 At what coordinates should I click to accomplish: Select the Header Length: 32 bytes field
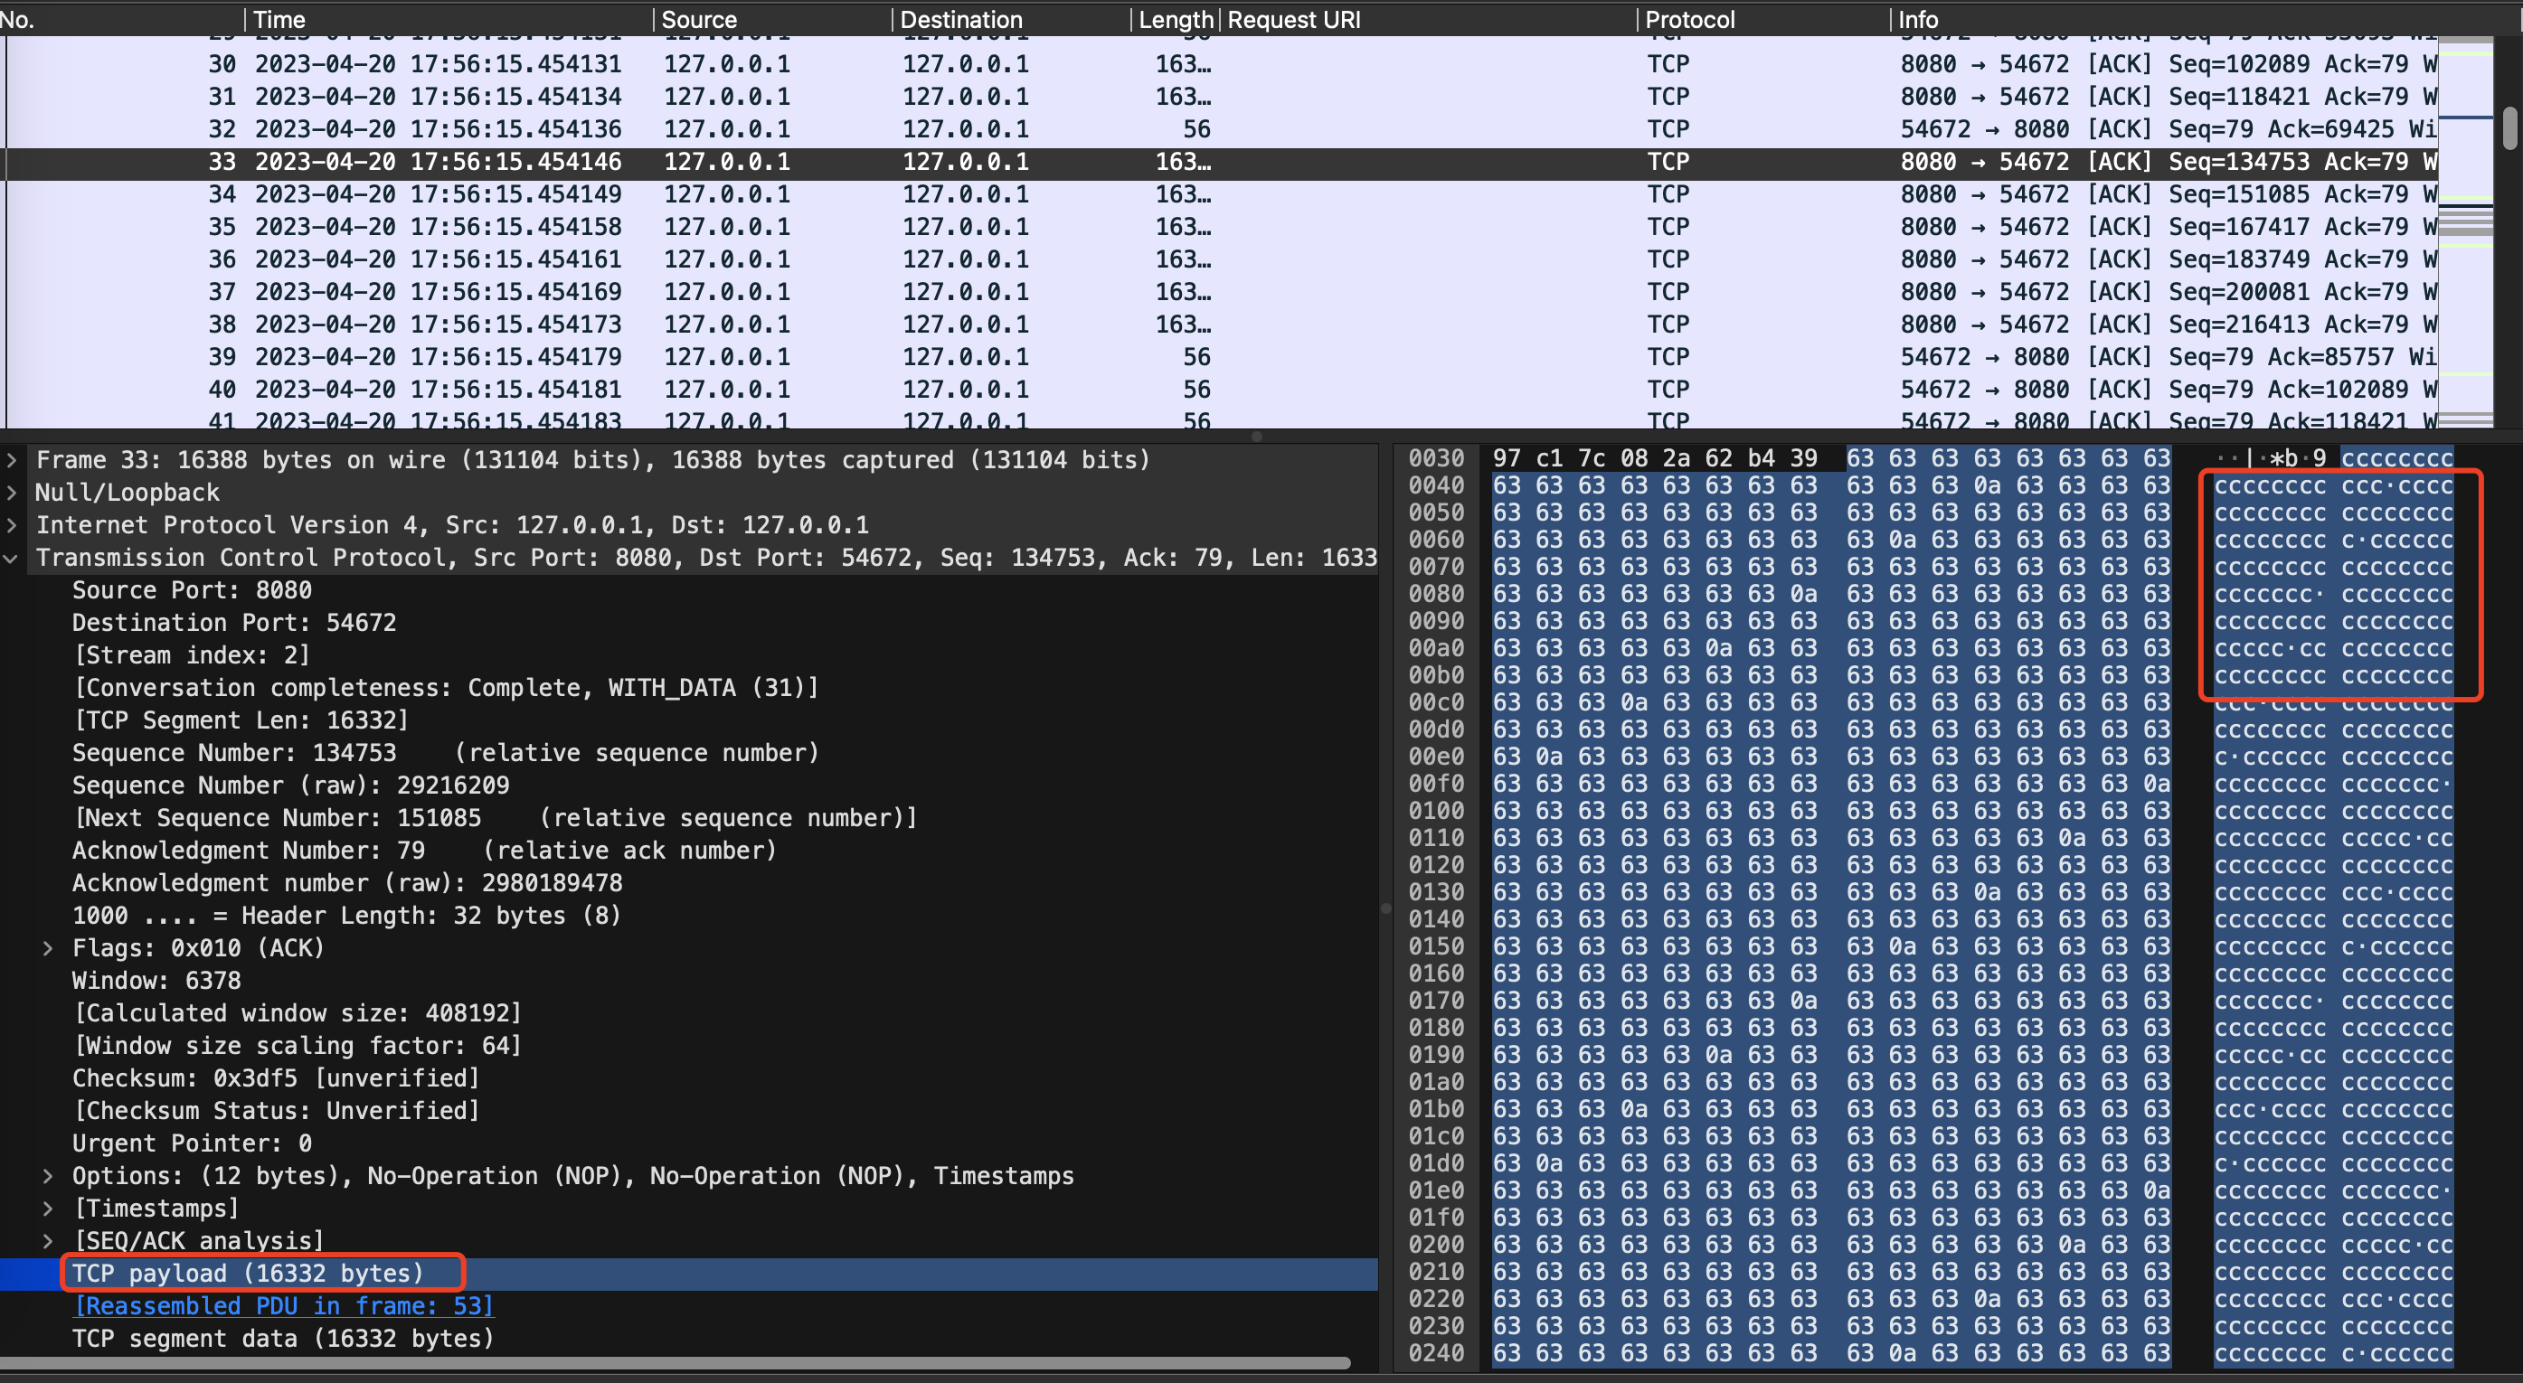pyautogui.click(x=688, y=915)
